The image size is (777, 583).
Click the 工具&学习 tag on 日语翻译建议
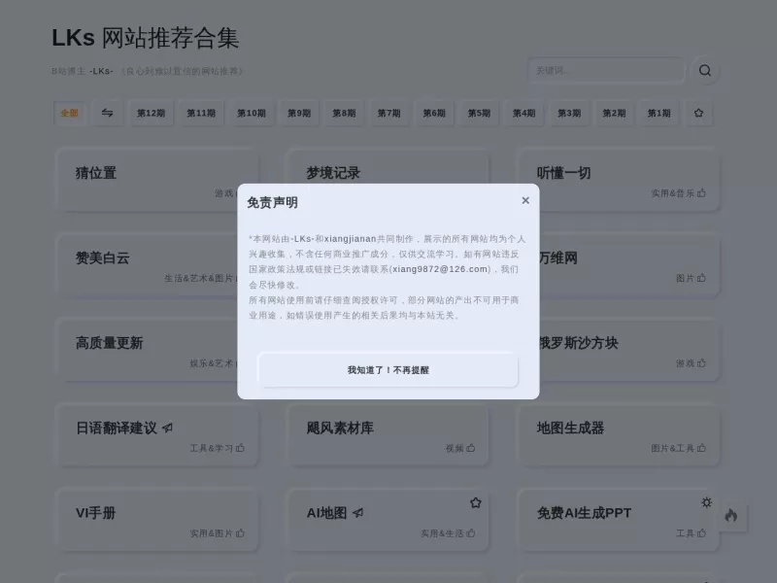click(211, 448)
